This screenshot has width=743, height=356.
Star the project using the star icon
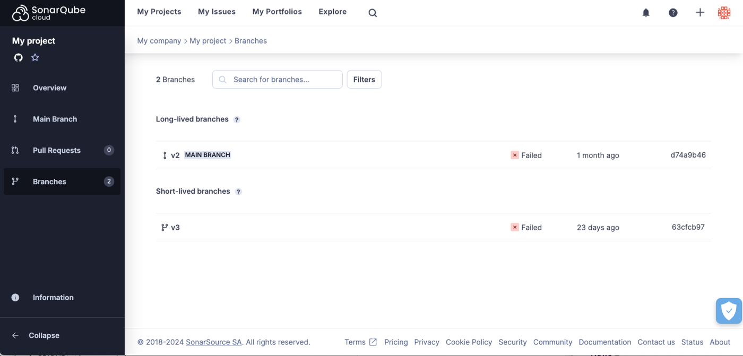coord(34,57)
